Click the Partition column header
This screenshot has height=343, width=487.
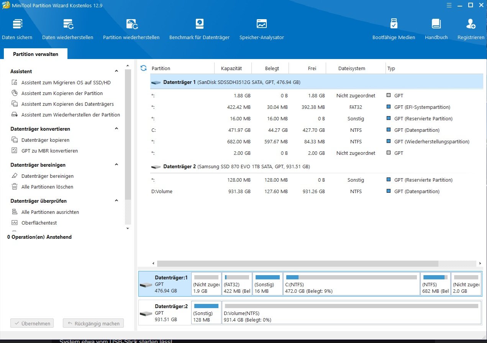pyautogui.click(x=181, y=68)
